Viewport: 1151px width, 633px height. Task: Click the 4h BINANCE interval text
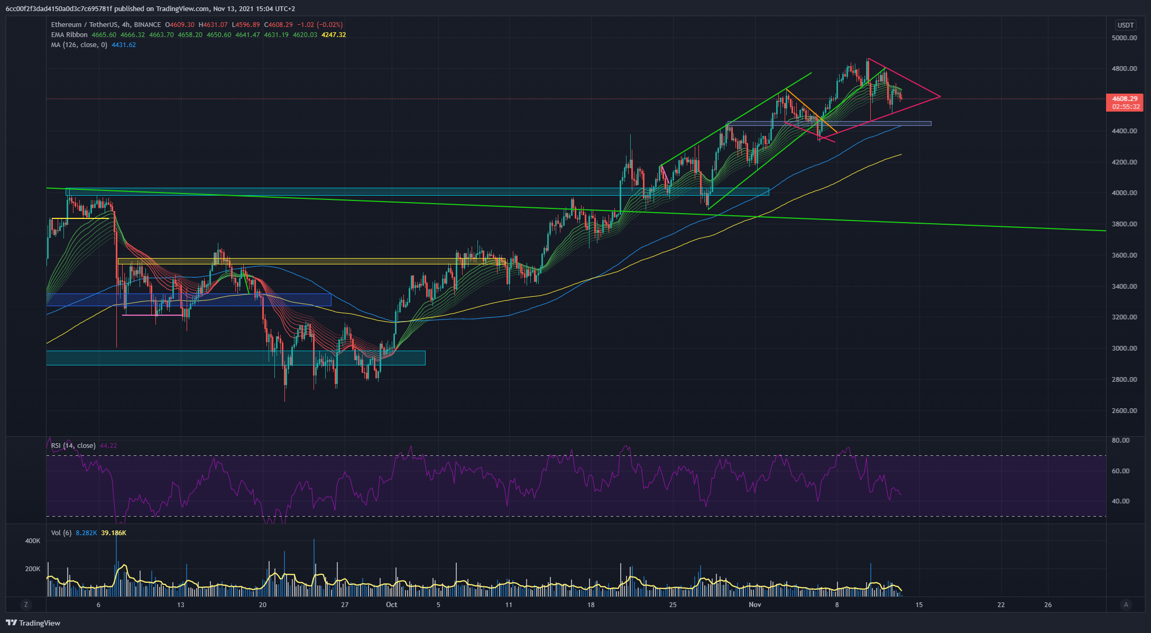pos(141,25)
